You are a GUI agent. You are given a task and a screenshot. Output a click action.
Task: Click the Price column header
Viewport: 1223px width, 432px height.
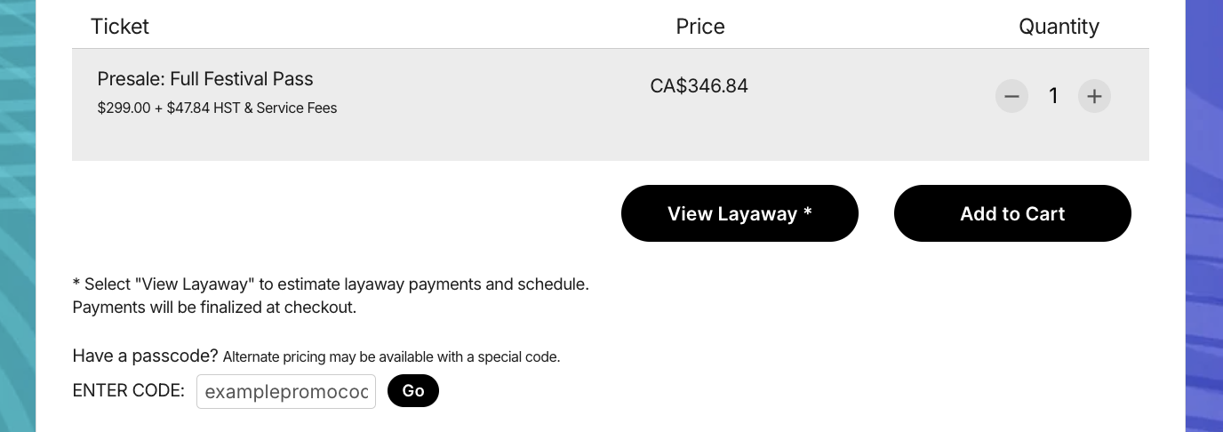700,27
